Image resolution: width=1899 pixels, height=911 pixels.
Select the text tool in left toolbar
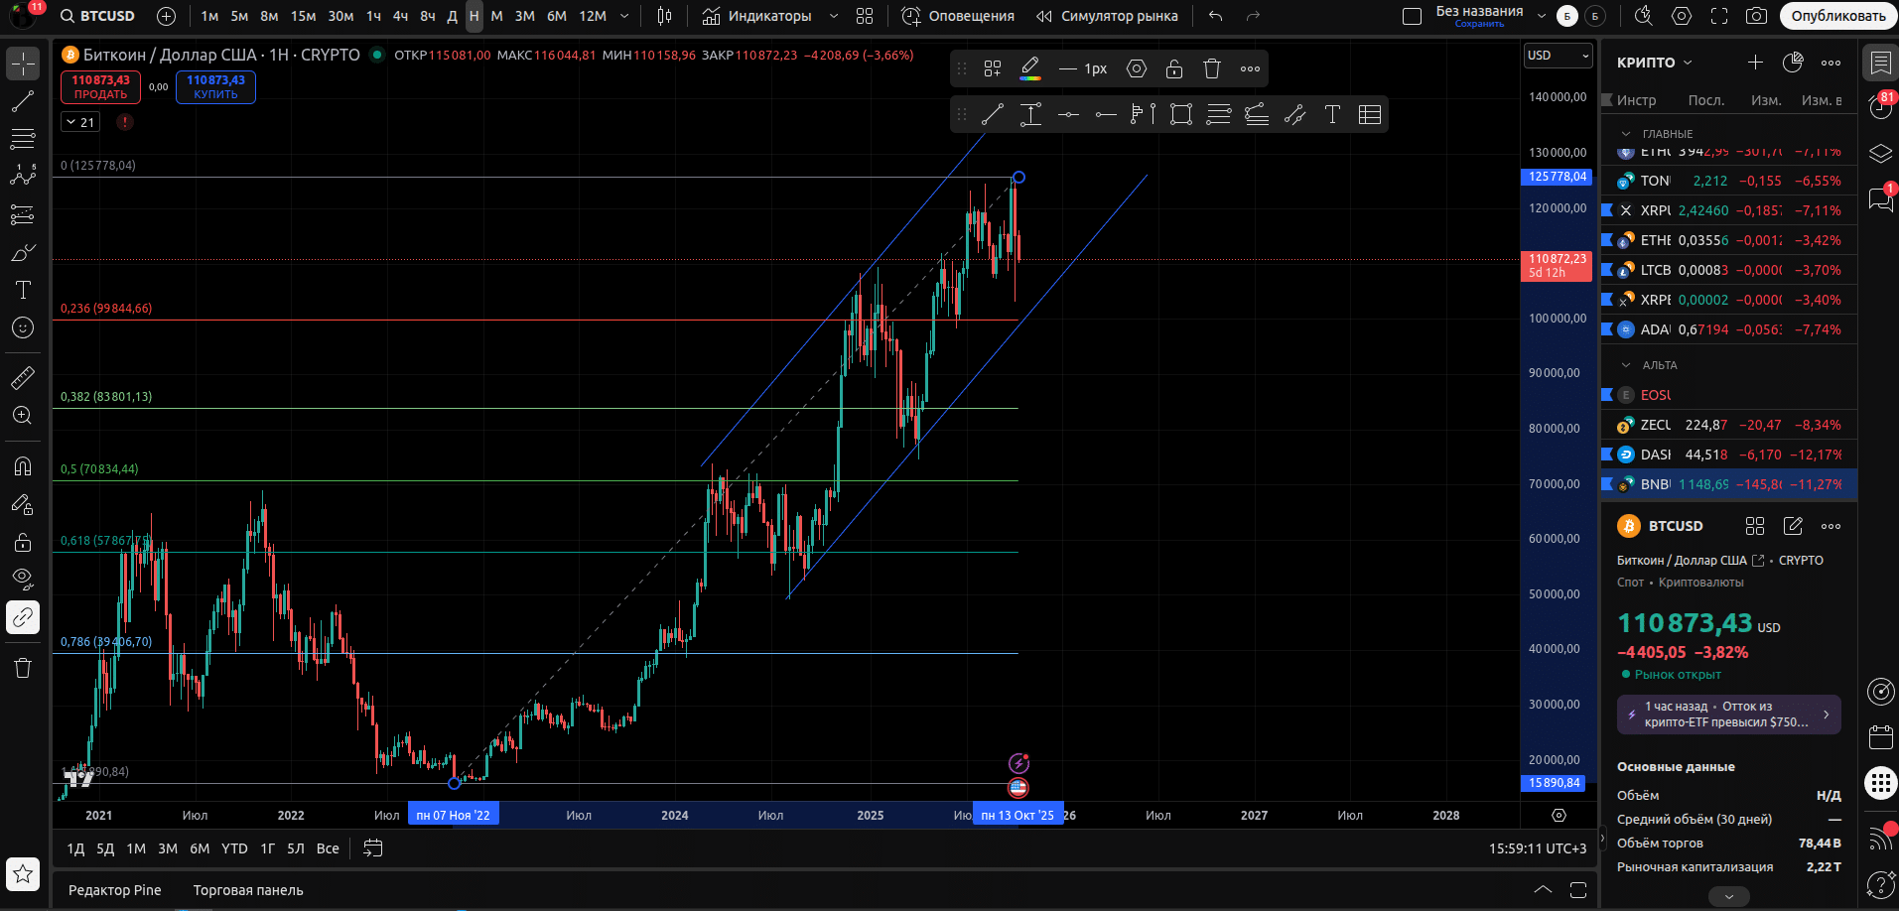23,290
